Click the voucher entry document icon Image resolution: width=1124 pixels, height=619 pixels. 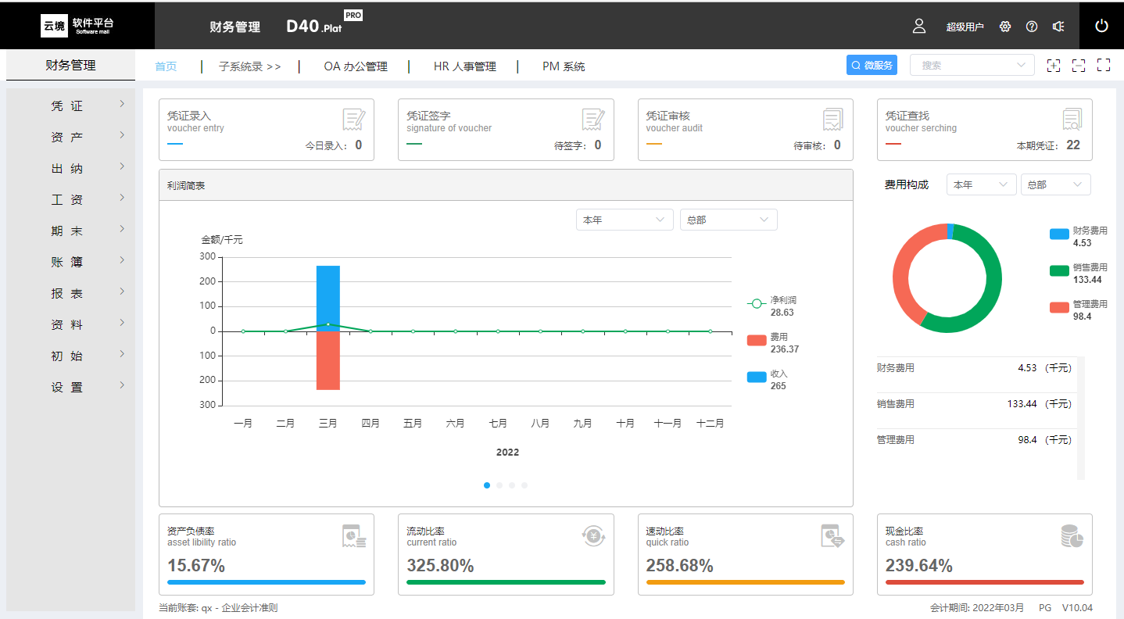tap(353, 120)
